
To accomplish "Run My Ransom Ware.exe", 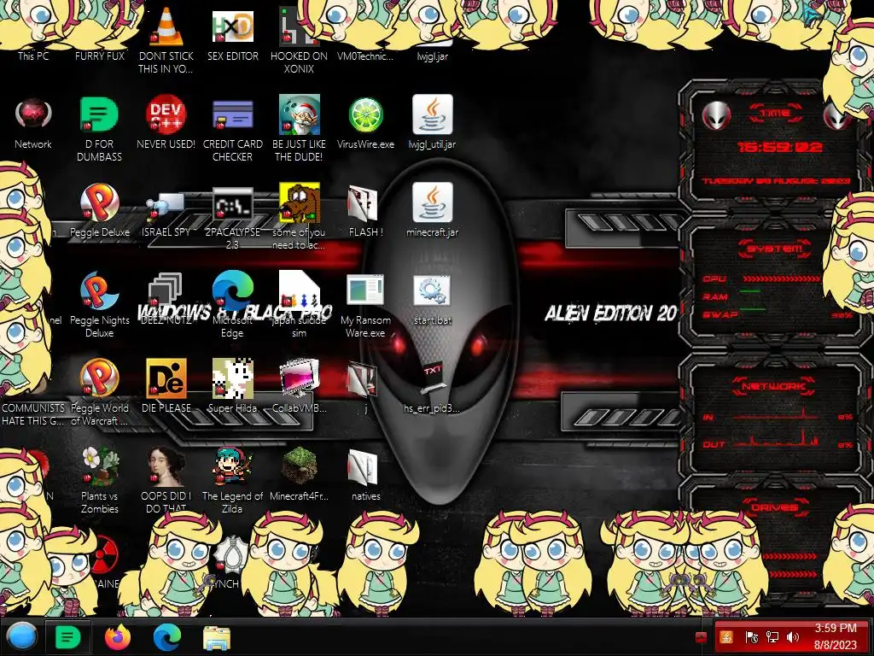I will click(x=365, y=290).
